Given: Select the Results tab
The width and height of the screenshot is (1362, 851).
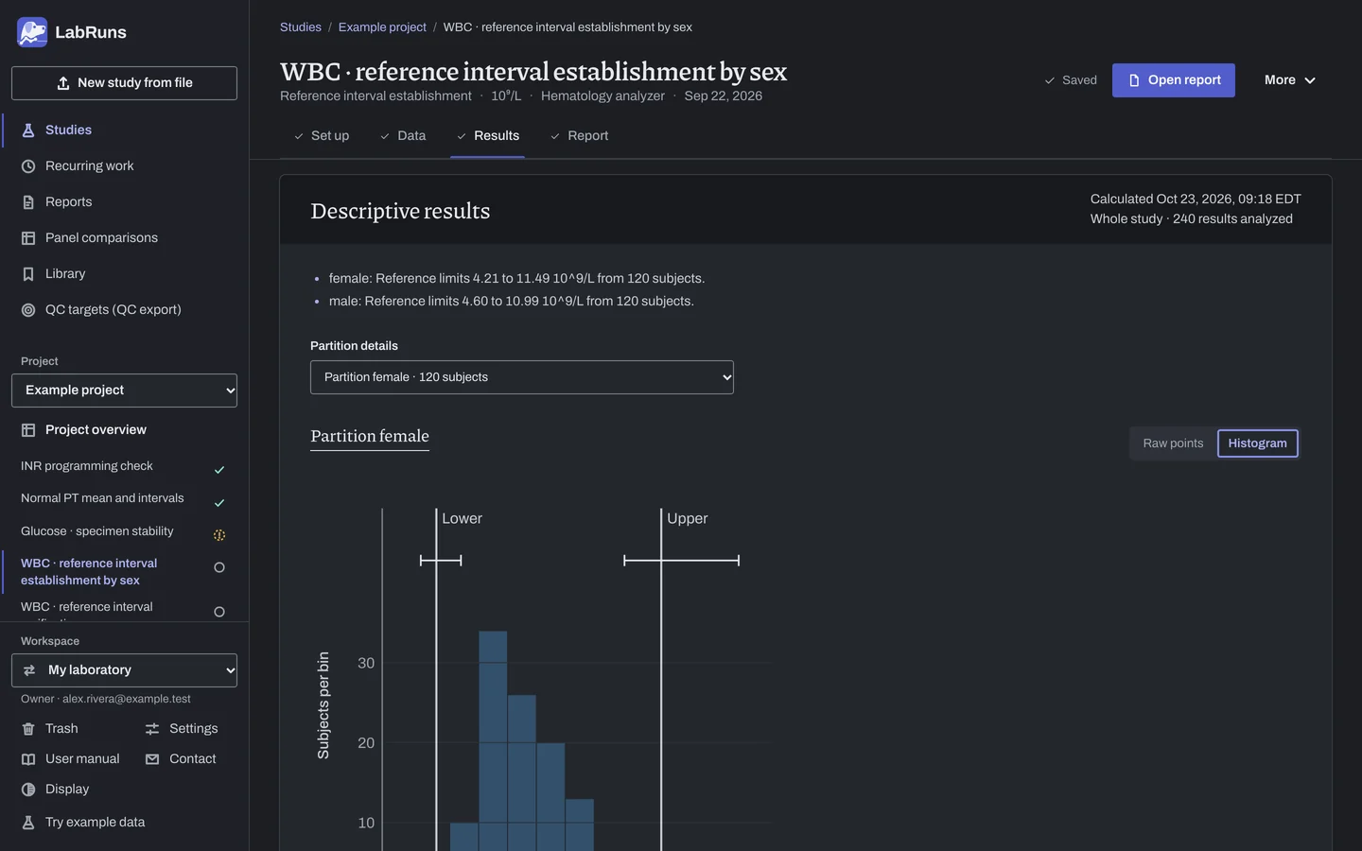Looking at the screenshot, I should 488,136.
